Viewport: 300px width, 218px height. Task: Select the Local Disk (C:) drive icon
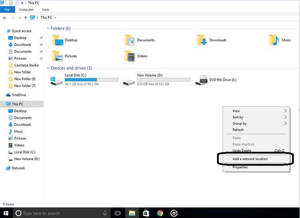[56, 81]
